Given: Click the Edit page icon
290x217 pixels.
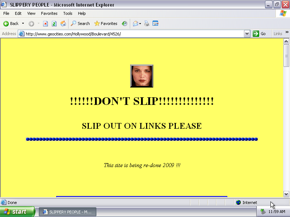Looking at the screenshot, I should [156, 24].
